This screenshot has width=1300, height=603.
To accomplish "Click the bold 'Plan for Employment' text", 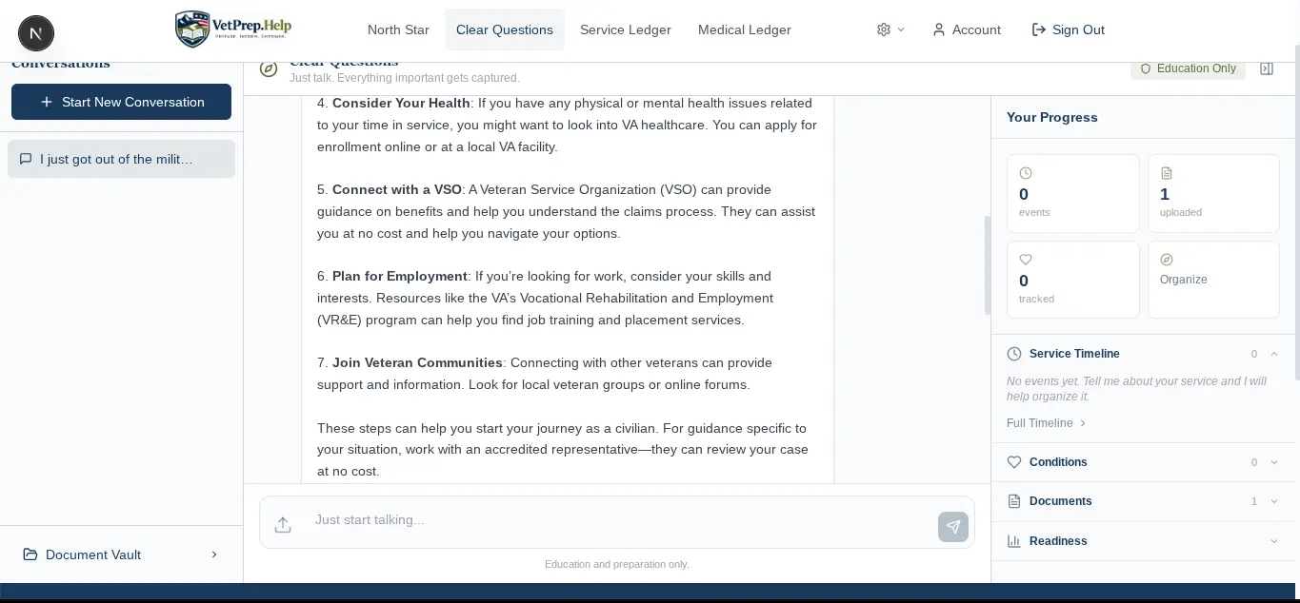I will [x=400, y=276].
